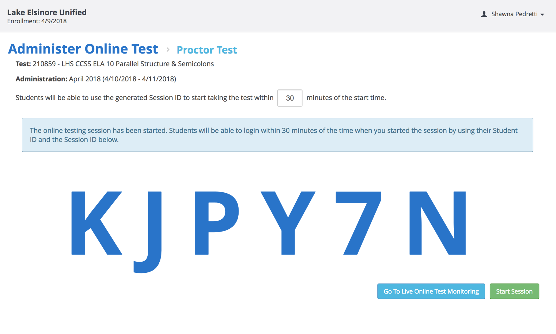Click the blue session started info message

pos(277,135)
